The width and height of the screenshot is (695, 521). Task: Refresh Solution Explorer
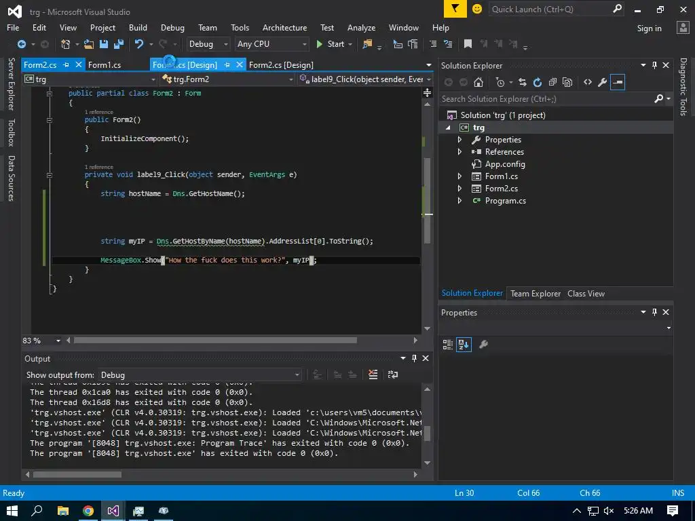(538, 82)
